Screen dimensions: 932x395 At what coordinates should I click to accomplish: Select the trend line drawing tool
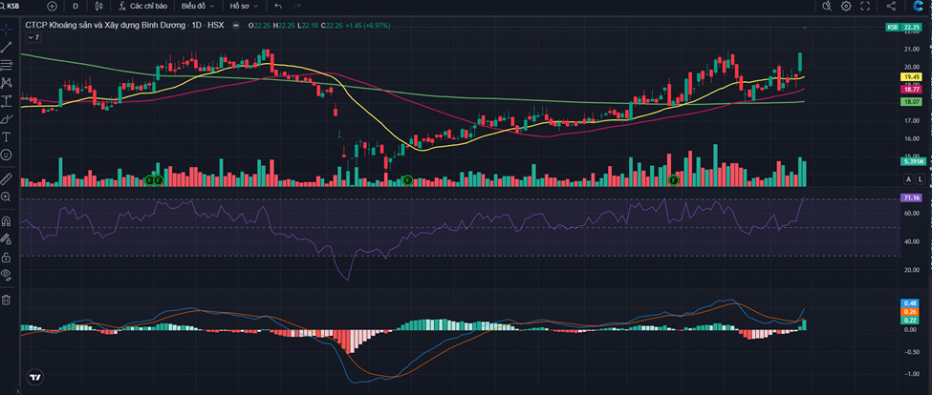pyautogui.click(x=6, y=48)
